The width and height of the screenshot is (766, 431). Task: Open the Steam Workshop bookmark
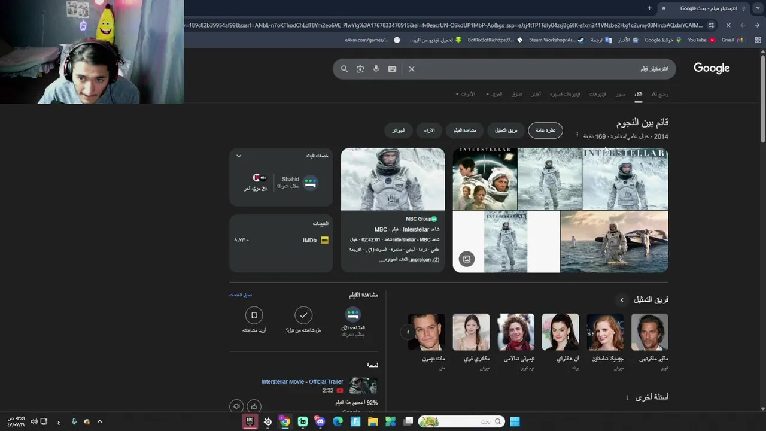click(556, 40)
